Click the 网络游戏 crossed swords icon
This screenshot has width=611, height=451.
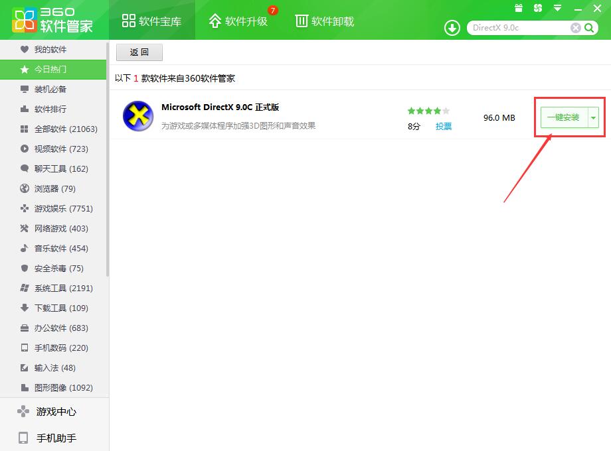coord(25,228)
